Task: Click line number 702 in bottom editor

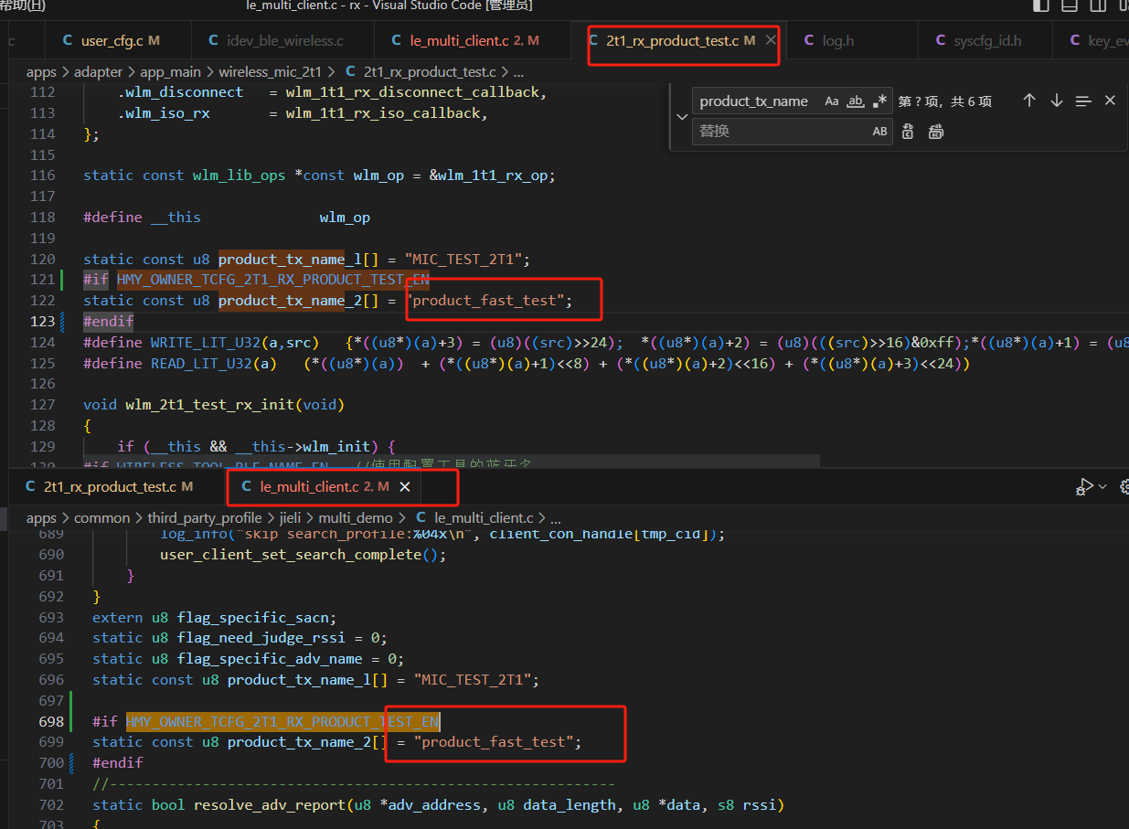Action: click(51, 805)
